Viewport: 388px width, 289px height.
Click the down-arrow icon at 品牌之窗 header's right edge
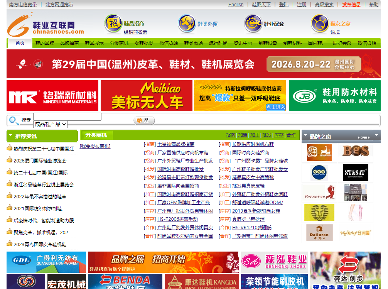pyautogui.click(x=376, y=135)
